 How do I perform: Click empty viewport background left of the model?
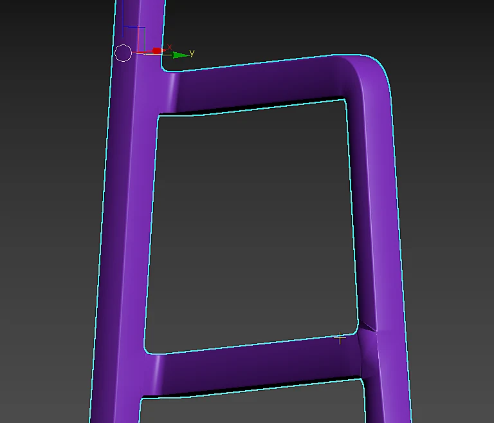click(x=47, y=189)
